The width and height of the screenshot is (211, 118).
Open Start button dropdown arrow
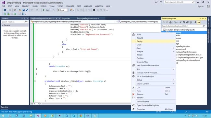click(51, 10)
